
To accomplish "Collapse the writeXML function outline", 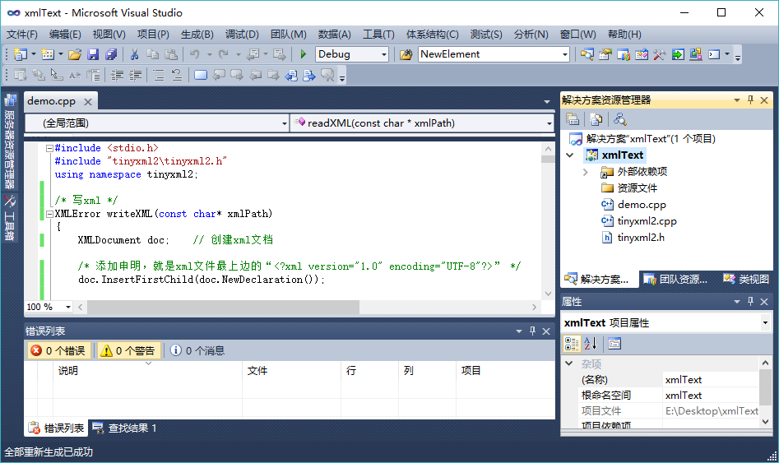I will 49,214.
